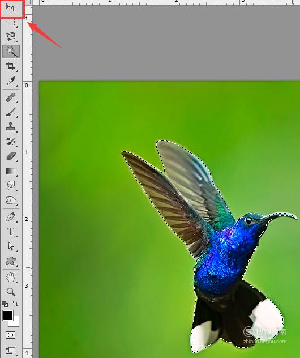Select the Gradient tool
Image resolution: width=300 pixels, height=358 pixels.
click(11, 171)
